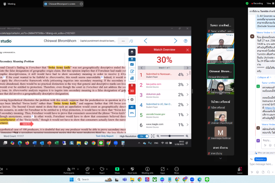Expand the www.leagle.com source chevron
The width and height of the screenshot is (275, 183).
[187, 125]
